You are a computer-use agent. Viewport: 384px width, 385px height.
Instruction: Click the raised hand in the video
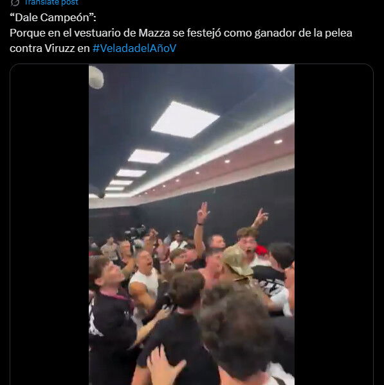pyautogui.click(x=203, y=212)
